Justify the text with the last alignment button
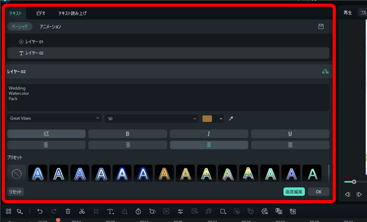 (x=290, y=145)
